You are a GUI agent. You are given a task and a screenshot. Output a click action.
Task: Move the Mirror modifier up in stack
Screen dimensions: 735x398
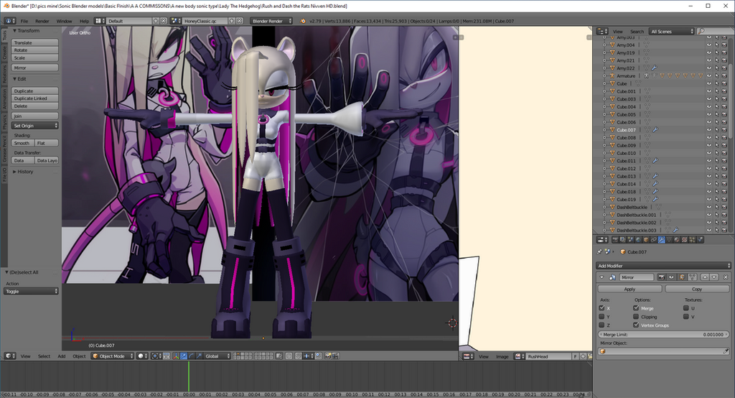click(x=705, y=277)
